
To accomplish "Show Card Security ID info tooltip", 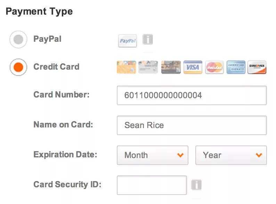I will point(196,185).
